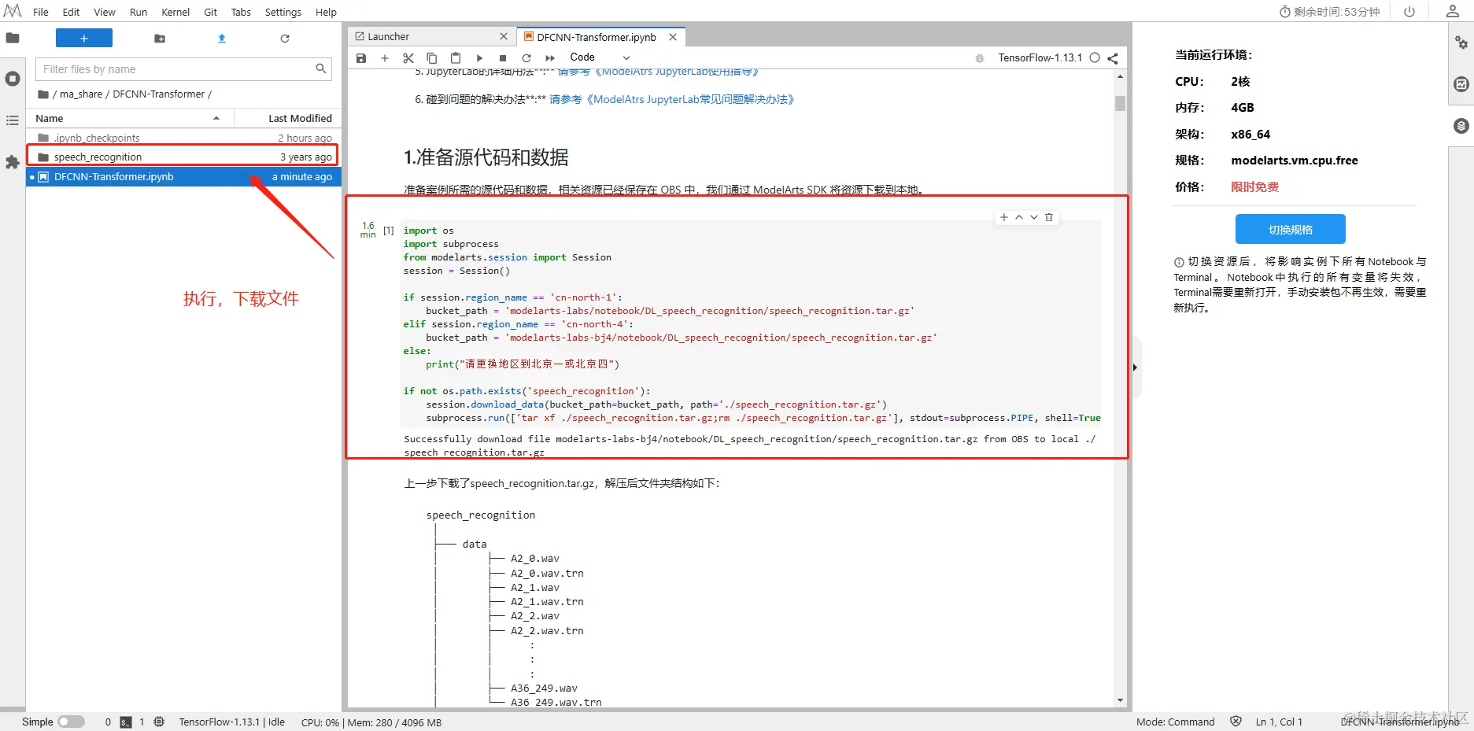Image resolution: width=1474 pixels, height=731 pixels.
Task: Add cell using the cell toolbar plus
Action: (x=1004, y=217)
